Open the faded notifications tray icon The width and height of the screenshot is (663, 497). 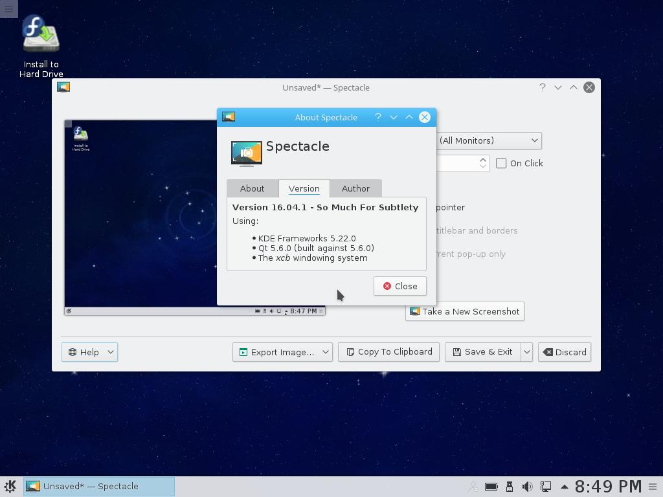point(473,487)
